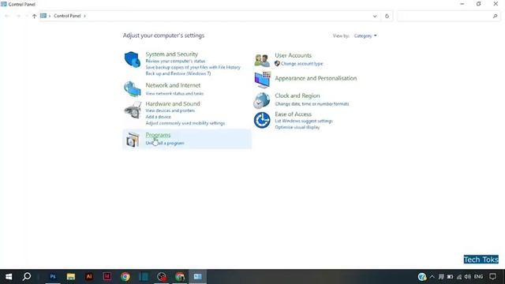Open Ease of Access category

point(293,114)
